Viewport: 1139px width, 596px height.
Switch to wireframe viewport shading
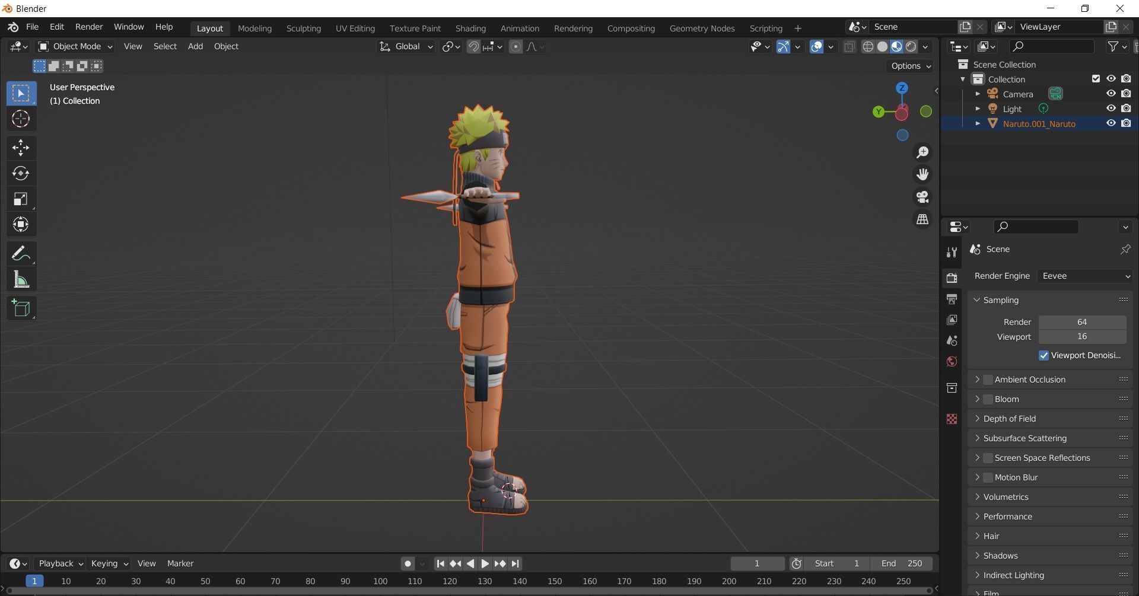point(868,47)
